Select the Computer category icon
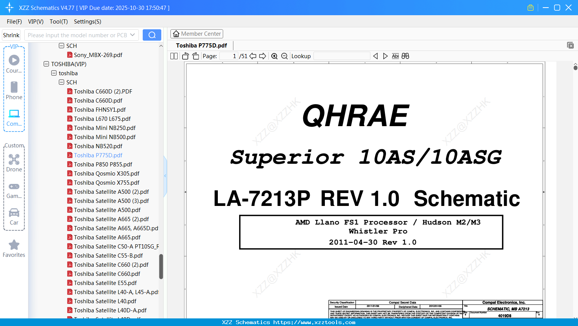This screenshot has height=326, width=578. tap(14, 117)
